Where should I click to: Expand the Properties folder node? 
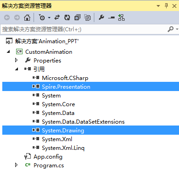(16, 60)
